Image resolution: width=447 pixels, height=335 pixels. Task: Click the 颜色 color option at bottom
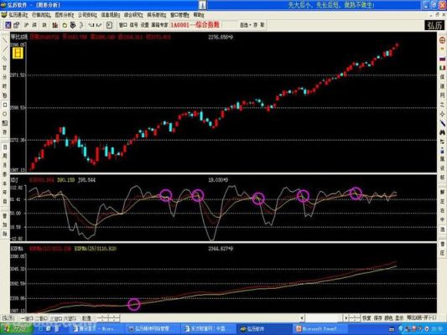(x=388, y=318)
